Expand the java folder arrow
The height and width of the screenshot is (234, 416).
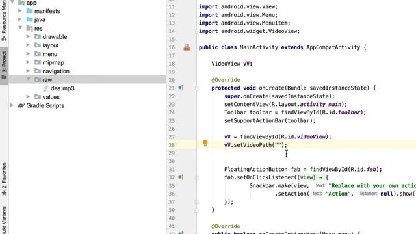pyautogui.click(x=20, y=19)
